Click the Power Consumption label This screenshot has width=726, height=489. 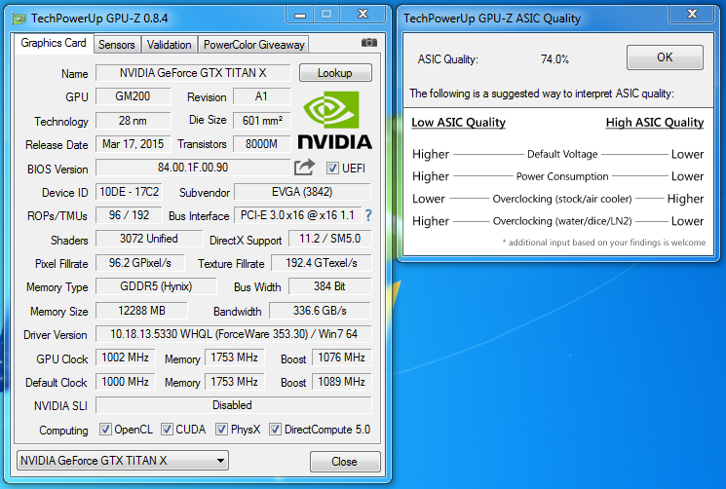click(x=562, y=176)
